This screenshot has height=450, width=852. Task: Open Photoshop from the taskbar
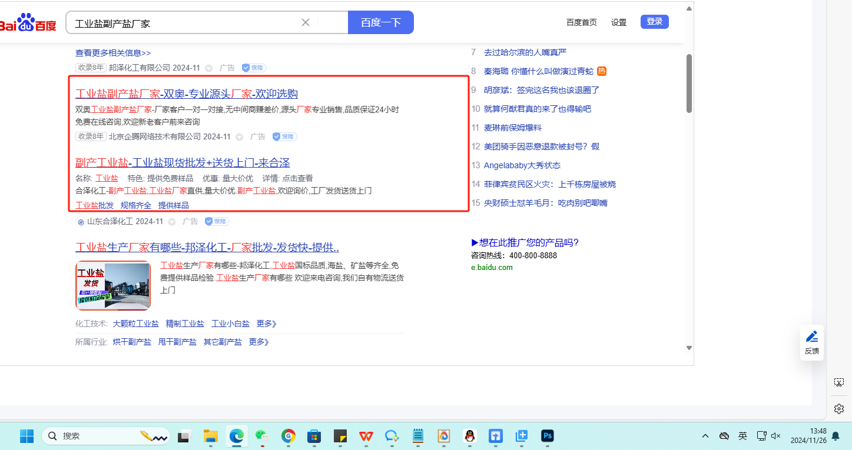[x=548, y=436]
